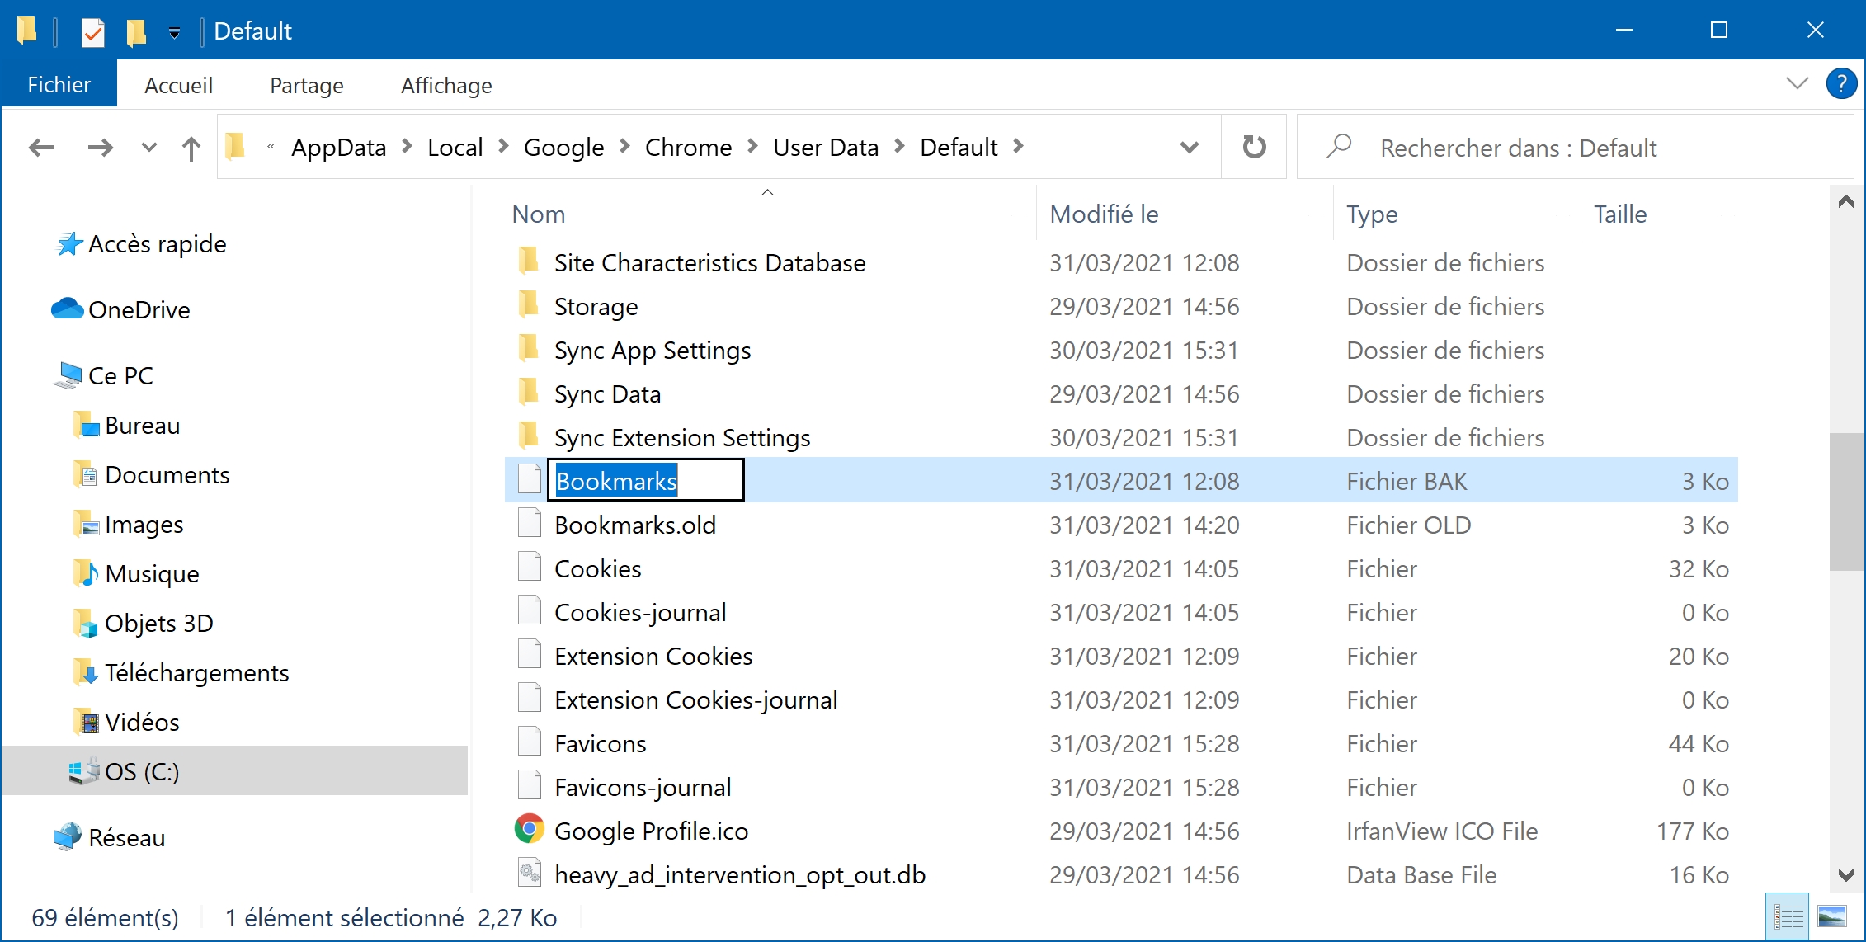
Task: Select the Sync Data folder icon
Action: click(x=529, y=393)
